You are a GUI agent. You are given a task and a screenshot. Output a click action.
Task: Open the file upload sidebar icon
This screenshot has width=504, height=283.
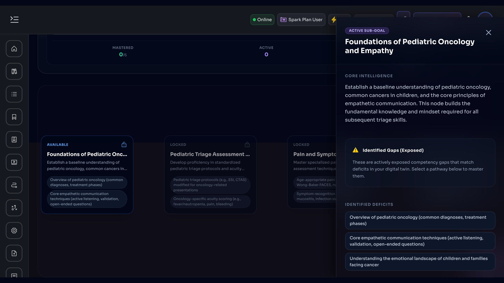point(14,253)
